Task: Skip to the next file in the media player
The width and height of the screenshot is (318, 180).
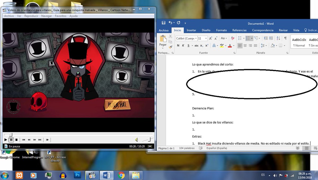Action: 40,140
